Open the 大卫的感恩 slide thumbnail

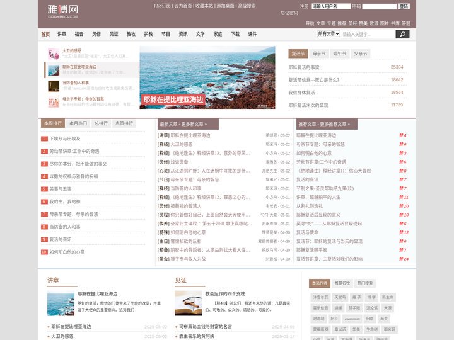click(54, 54)
